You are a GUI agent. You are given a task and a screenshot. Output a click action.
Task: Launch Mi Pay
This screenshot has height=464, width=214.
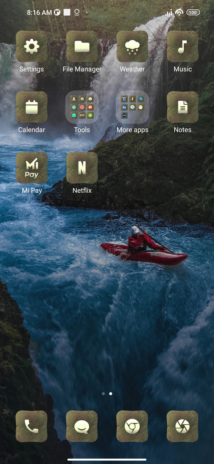click(x=32, y=168)
